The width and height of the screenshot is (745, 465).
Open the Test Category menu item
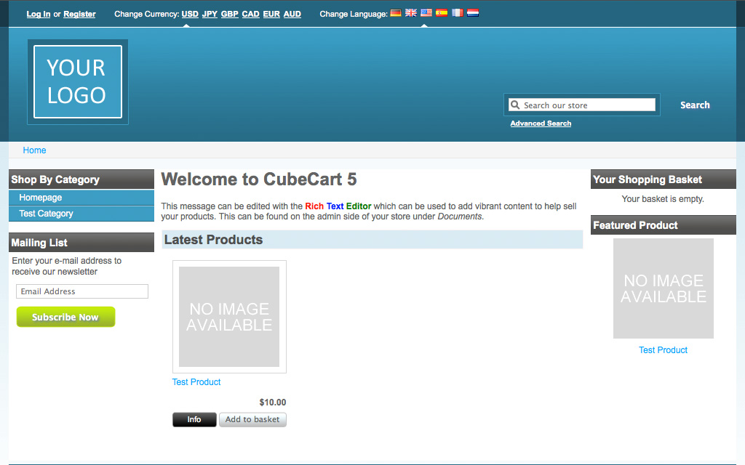46,214
